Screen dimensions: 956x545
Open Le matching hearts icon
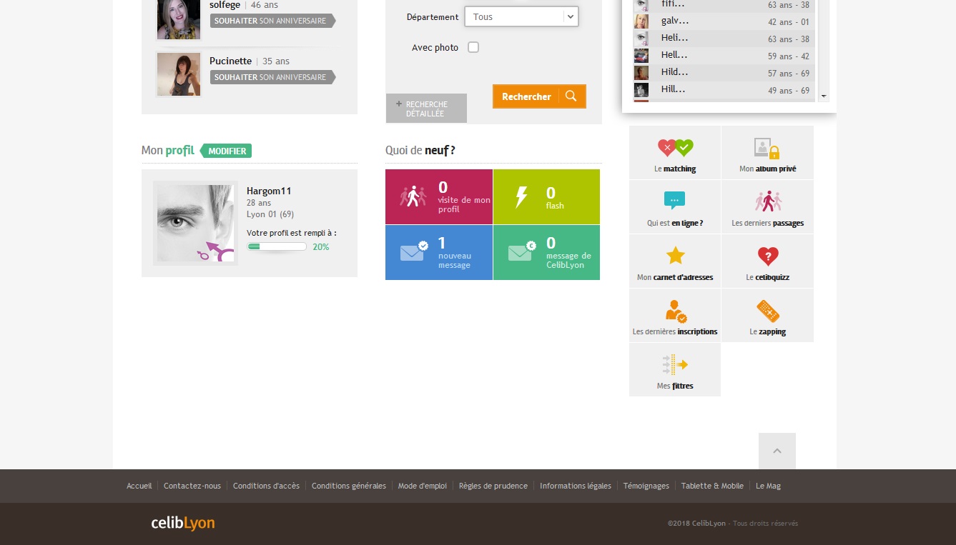(x=675, y=149)
